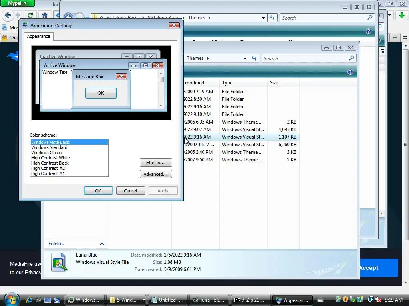This screenshot has height=306, width=409.
Task: Select Windows Classic color scheme
Action: pos(69,153)
